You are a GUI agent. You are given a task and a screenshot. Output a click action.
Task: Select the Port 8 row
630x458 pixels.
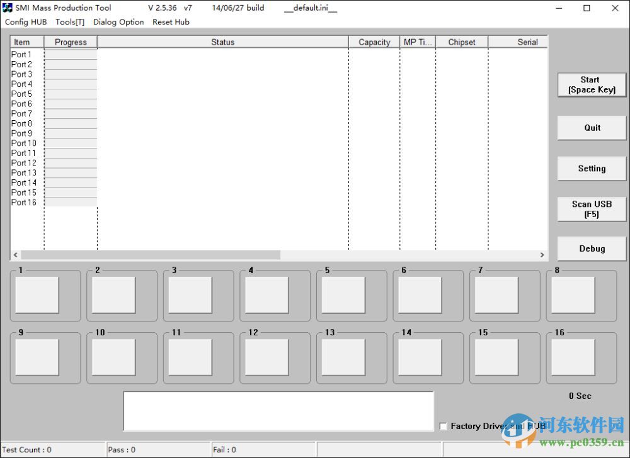(x=279, y=123)
